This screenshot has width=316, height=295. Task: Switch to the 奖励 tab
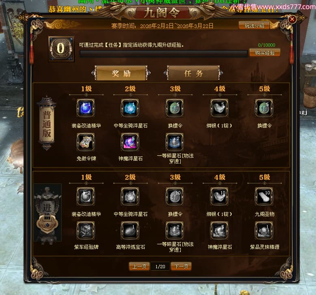click(x=121, y=73)
